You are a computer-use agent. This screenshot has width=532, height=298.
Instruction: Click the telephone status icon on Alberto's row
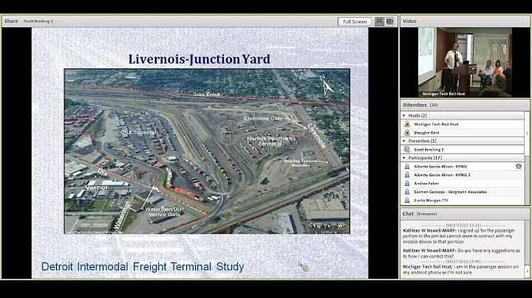[519, 166]
